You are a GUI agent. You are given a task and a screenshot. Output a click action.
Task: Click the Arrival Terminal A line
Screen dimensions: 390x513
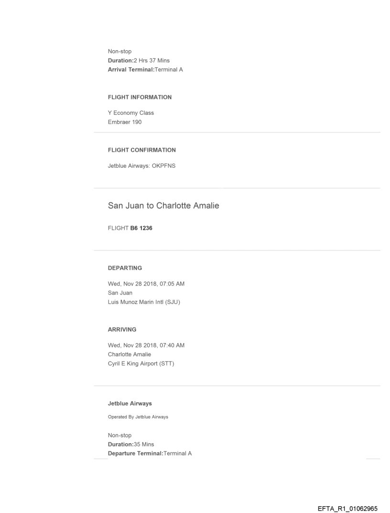[146, 70]
